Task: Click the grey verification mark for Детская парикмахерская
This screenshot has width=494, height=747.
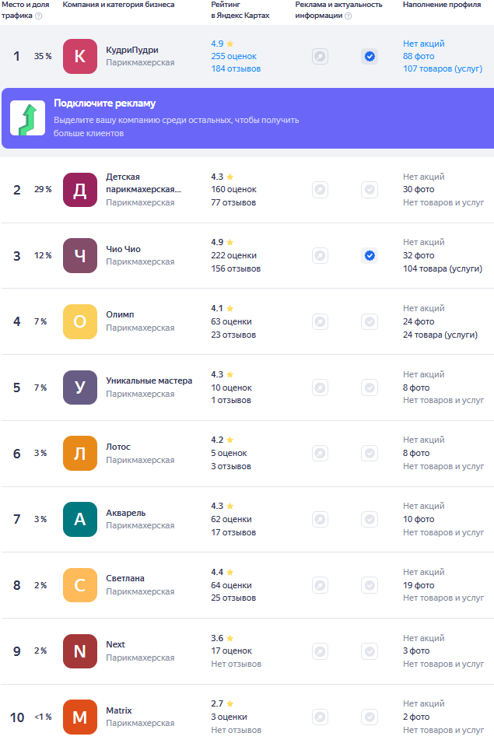Action: [370, 190]
